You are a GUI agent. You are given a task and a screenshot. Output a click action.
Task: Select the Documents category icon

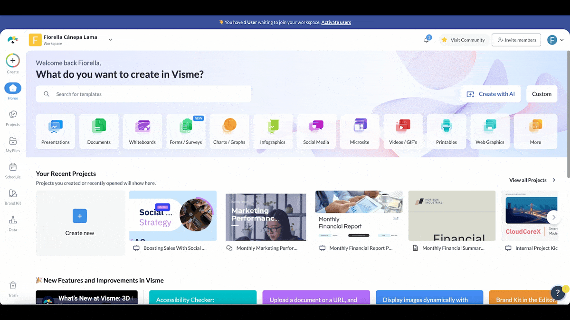(99, 126)
